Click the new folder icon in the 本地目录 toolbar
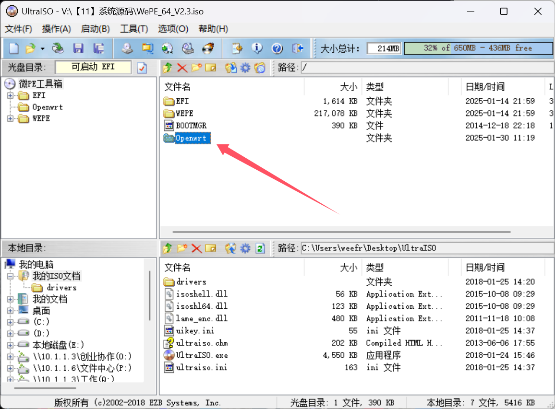Image resolution: width=555 pixels, height=409 pixels. click(182, 248)
